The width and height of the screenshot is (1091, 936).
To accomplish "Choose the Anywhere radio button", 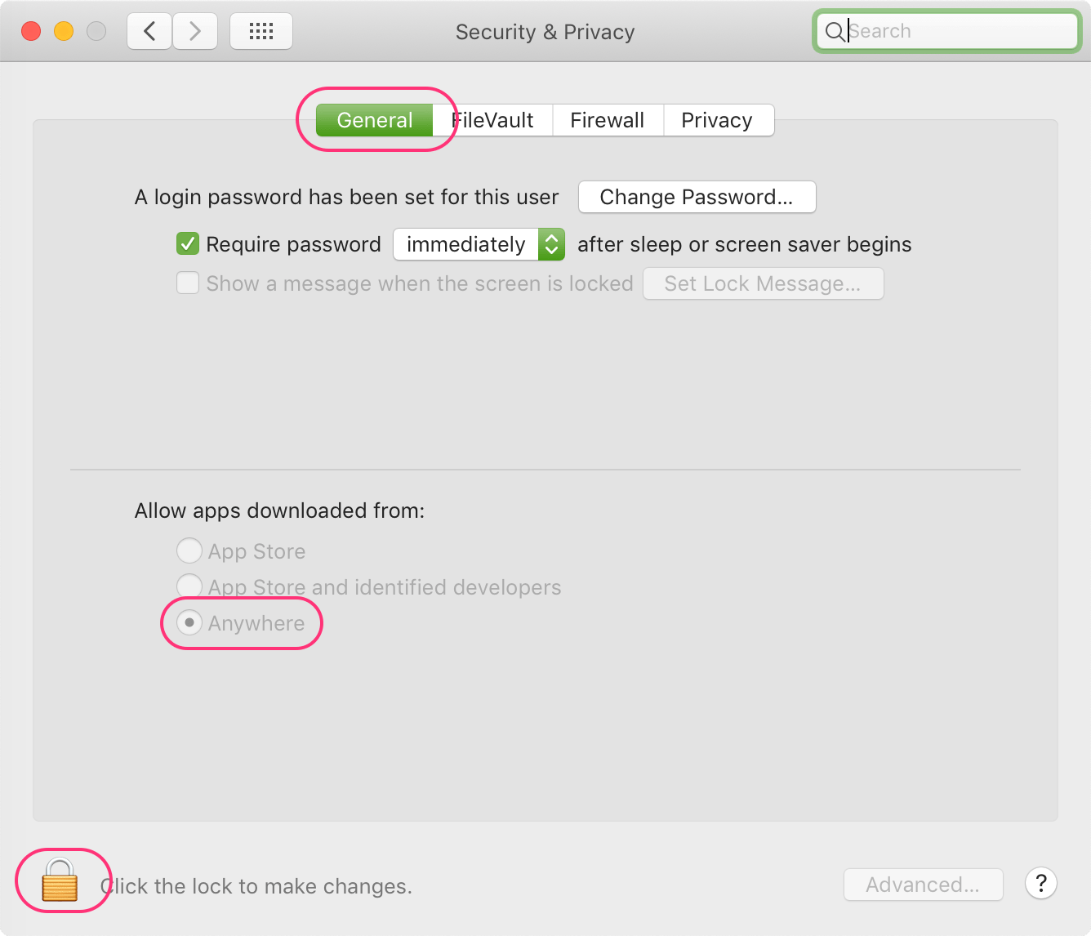I will click(x=189, y=622).
